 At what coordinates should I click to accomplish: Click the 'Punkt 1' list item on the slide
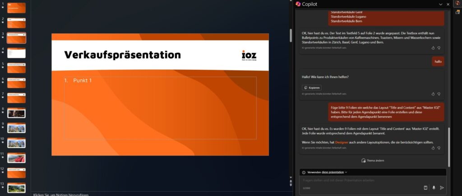78,80
